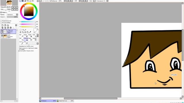Choose the Deselect linework tool
The width and height of the screenshot is (184, 103).
coord(34,39)
